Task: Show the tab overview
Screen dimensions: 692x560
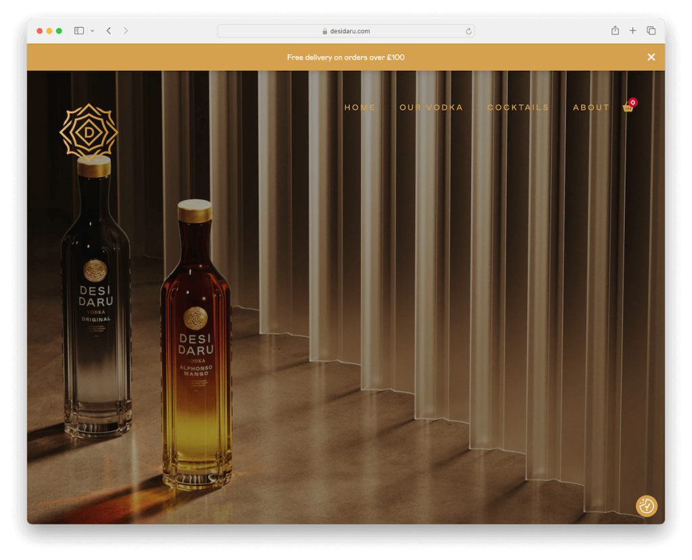Action: (651, 30)
